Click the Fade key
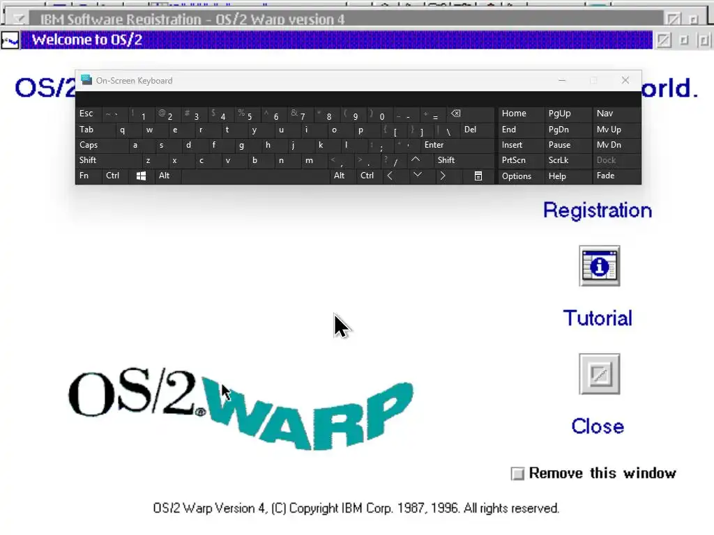 (616, 176)
